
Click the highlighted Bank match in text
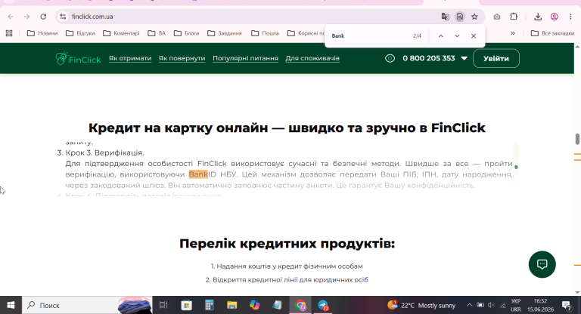198,174
